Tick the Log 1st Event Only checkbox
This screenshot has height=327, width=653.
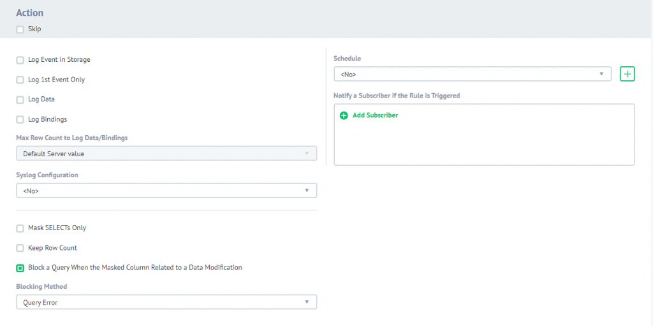coord(20,80)
